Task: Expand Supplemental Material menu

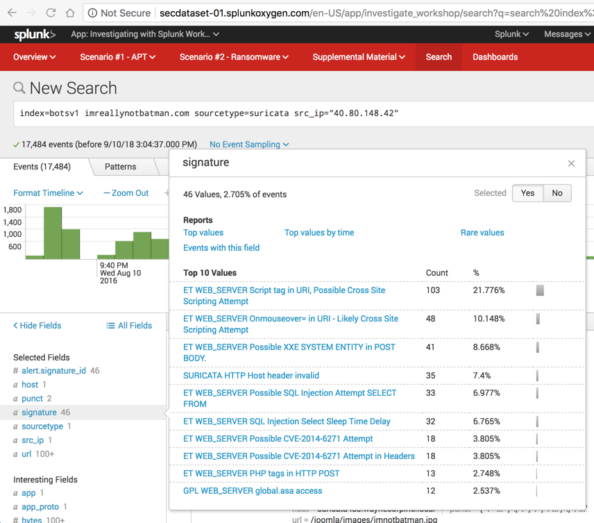Action: click(359, 57)
